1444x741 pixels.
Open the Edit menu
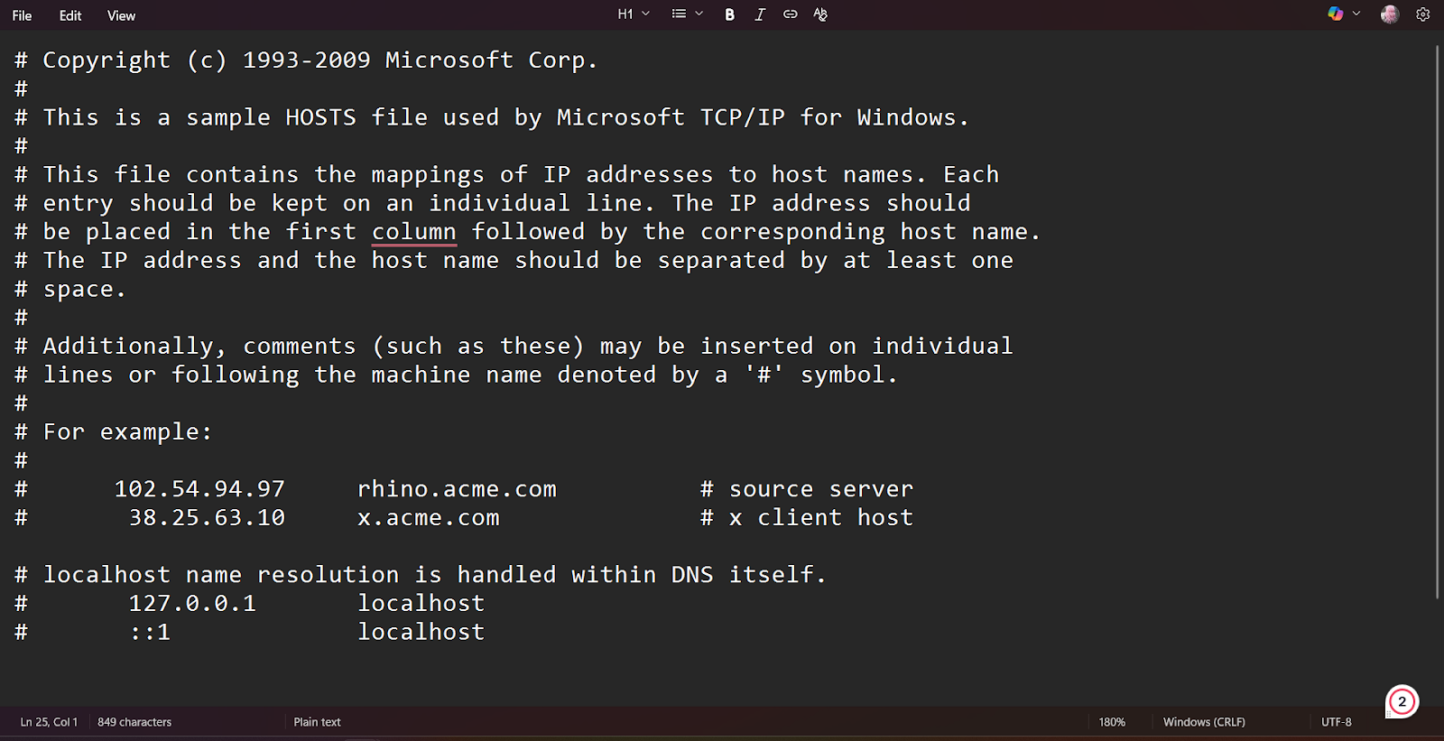point(70,15)
